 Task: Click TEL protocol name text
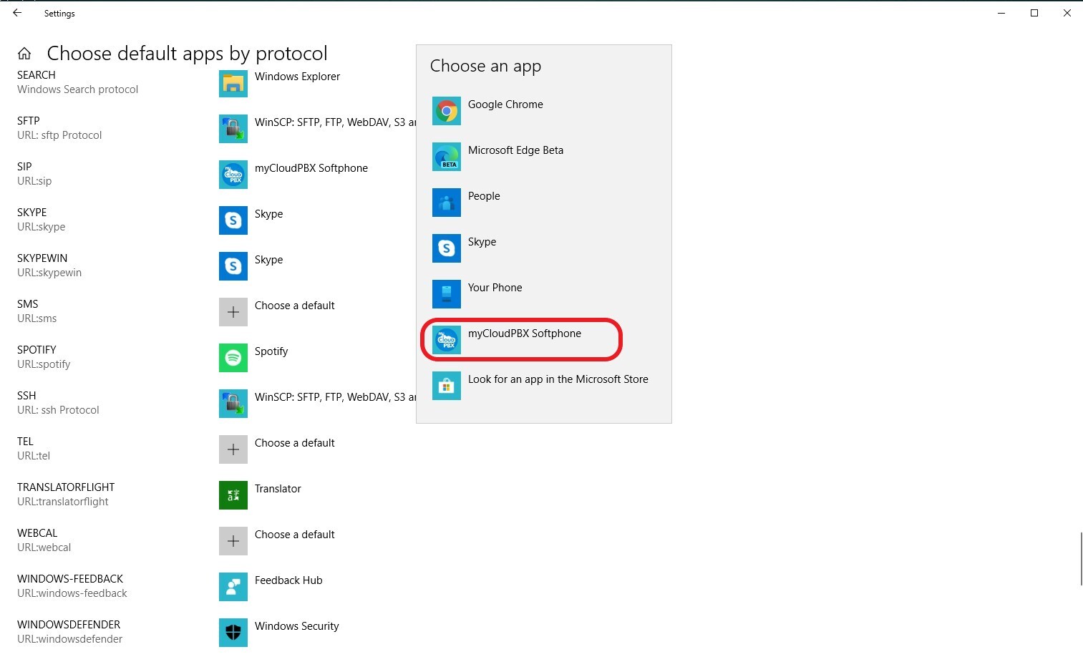coord(25,442)
